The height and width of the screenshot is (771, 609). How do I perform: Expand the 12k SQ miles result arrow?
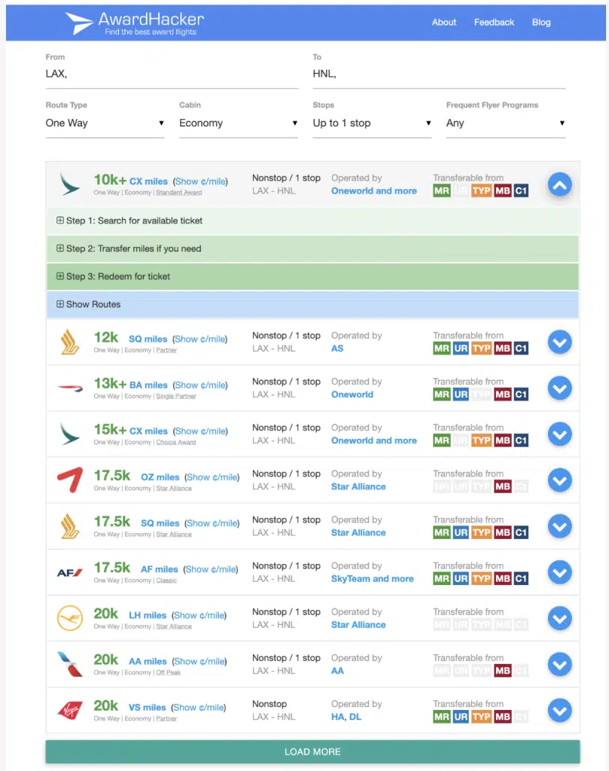coord(559,343)
